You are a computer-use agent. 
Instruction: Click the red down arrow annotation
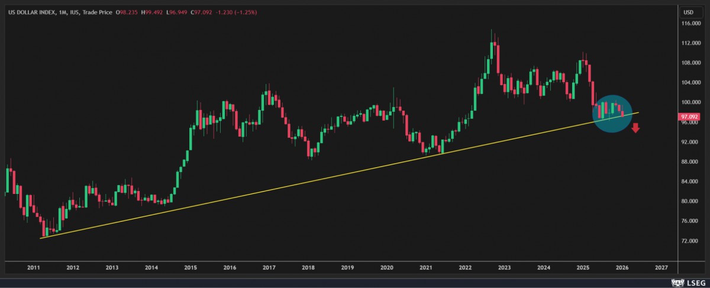[635, 127]
